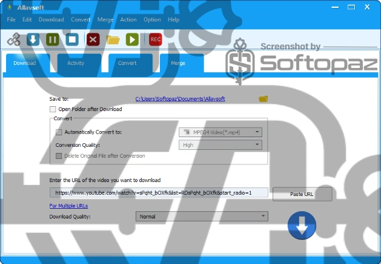Open the Option menu

[x=152, y=19]
